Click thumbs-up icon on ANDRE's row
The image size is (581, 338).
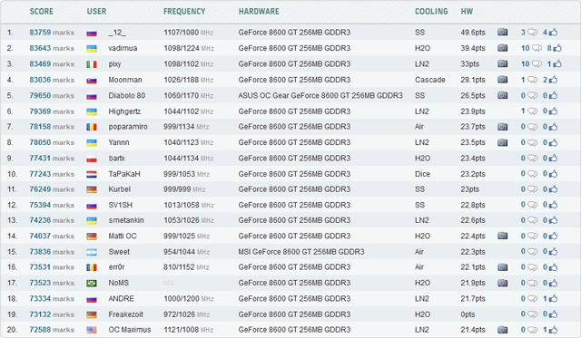[x=553, y=298]
